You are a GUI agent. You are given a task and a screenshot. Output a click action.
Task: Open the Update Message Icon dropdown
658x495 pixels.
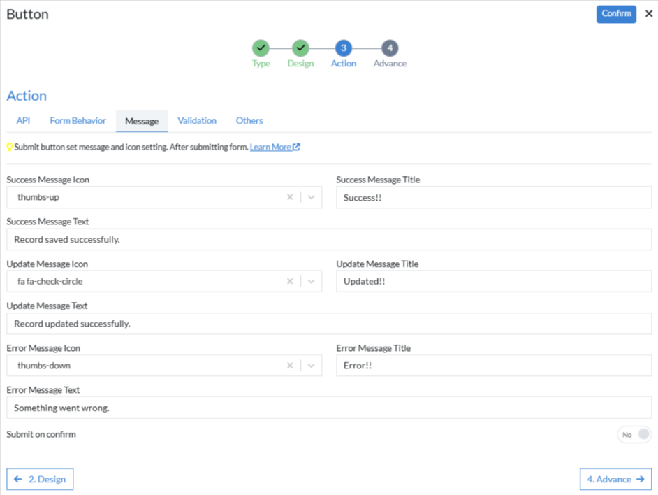coord(311,281)
